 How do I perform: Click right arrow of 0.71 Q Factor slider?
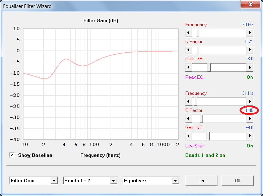[x=250, y=50]
